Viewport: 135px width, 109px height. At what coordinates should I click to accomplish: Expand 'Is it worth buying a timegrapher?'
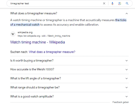click(70, 61)
